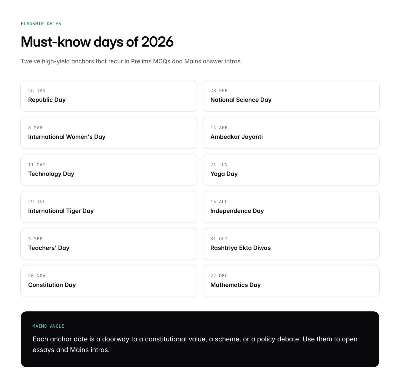Click the Must-know days of 2026 heading
This screenshot has width=400, height=388.
point(97,42)
